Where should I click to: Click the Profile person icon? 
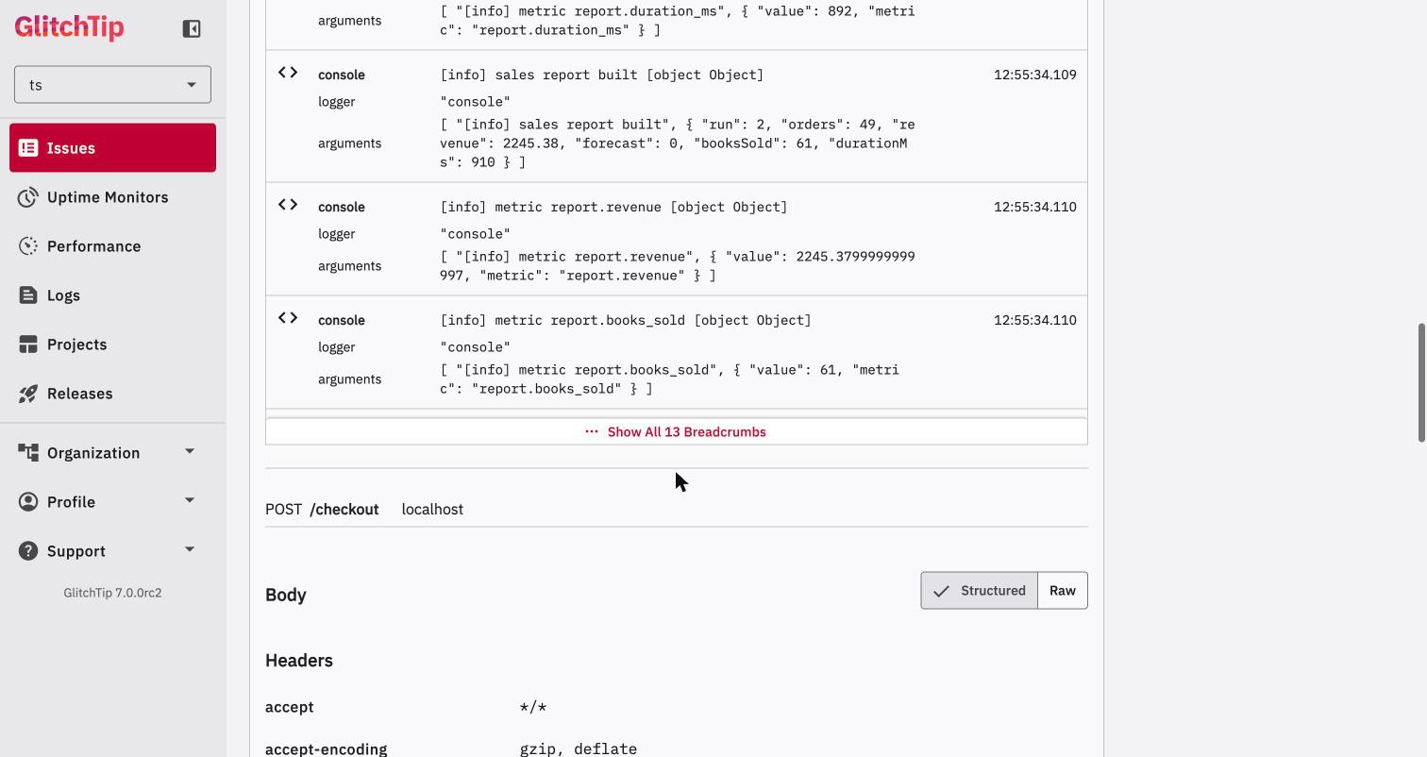[28, 502]
